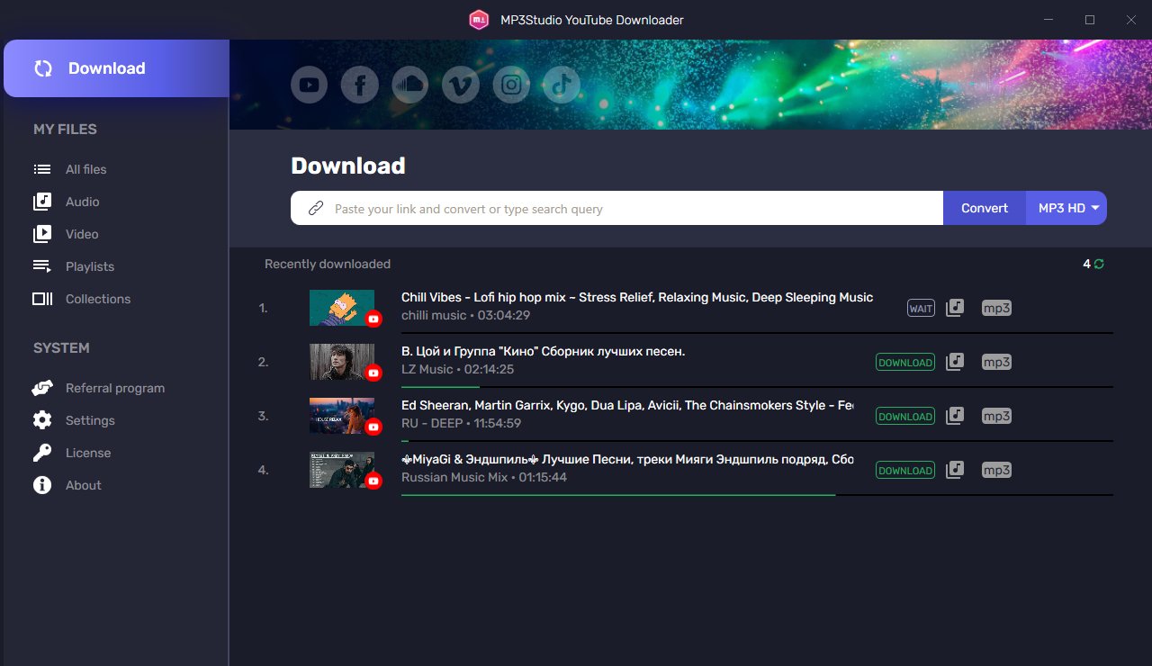Click music library icon on Кино row

pyautogui.click(x=955, y=362)
